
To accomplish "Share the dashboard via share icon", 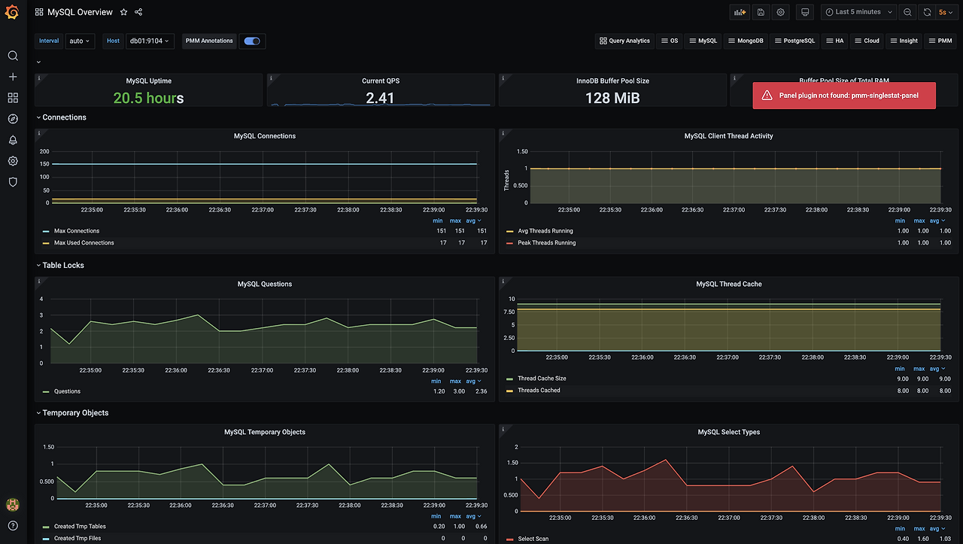I will pyautogui.click(x=138, y=12).
